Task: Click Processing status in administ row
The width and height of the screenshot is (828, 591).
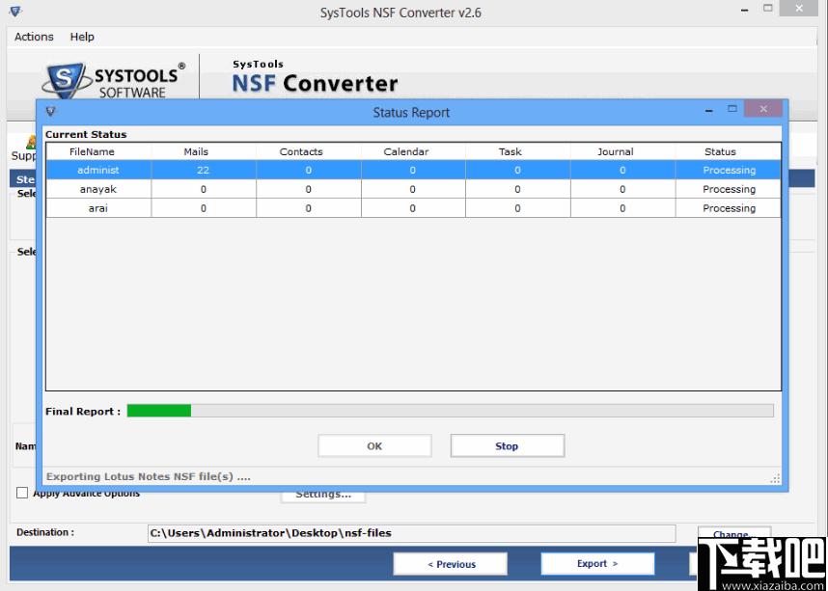Action: coord(729,170)
